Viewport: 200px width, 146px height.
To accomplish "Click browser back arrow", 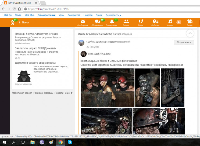I will [3, 9].
